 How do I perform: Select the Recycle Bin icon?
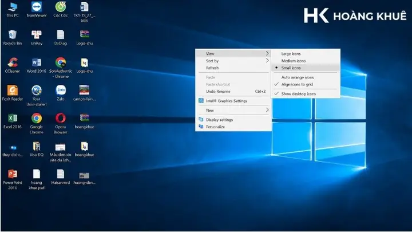(x=13, y=38)
